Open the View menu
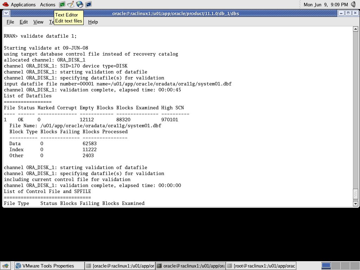This screenshot has width=360, height=270. click(38, 22)
